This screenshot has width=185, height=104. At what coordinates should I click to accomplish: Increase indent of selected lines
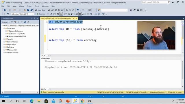point(99,14)
